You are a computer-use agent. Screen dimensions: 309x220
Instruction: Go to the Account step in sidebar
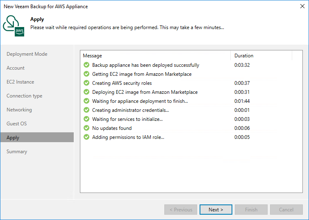[16, 68]
